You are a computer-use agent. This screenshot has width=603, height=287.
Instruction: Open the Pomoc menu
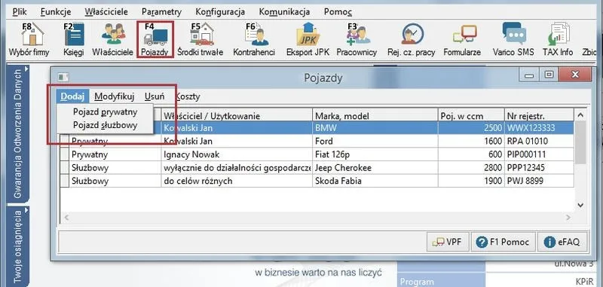[338, 12]
